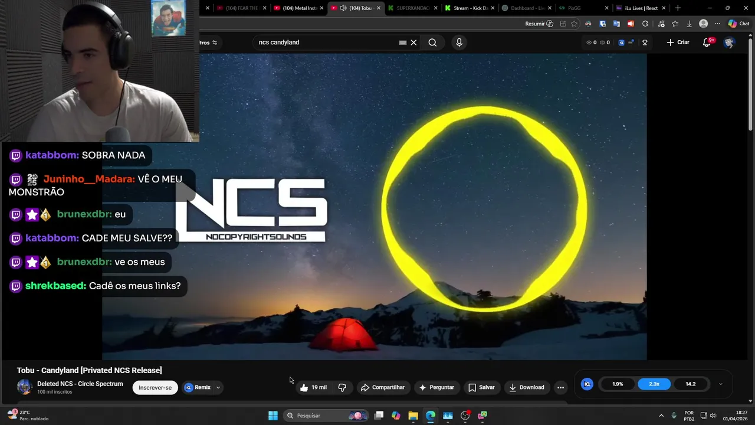This screenshot has height=425, width=755.
Task: Open the browser downloads icon
Action: 689,24
